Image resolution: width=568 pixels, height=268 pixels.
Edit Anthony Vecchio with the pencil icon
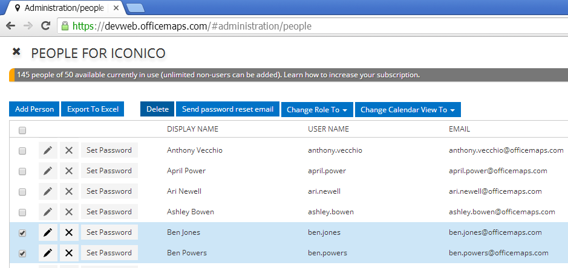(x=48, y=150)
